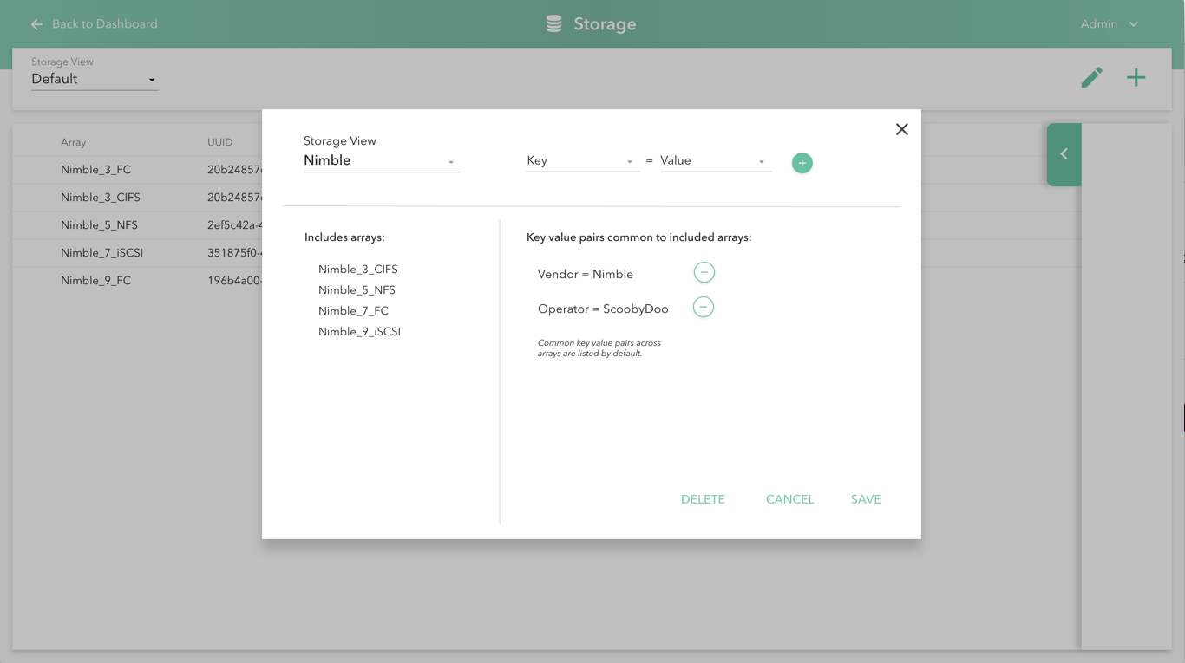Close the Storage View dialog

click(x=902, y=130)
